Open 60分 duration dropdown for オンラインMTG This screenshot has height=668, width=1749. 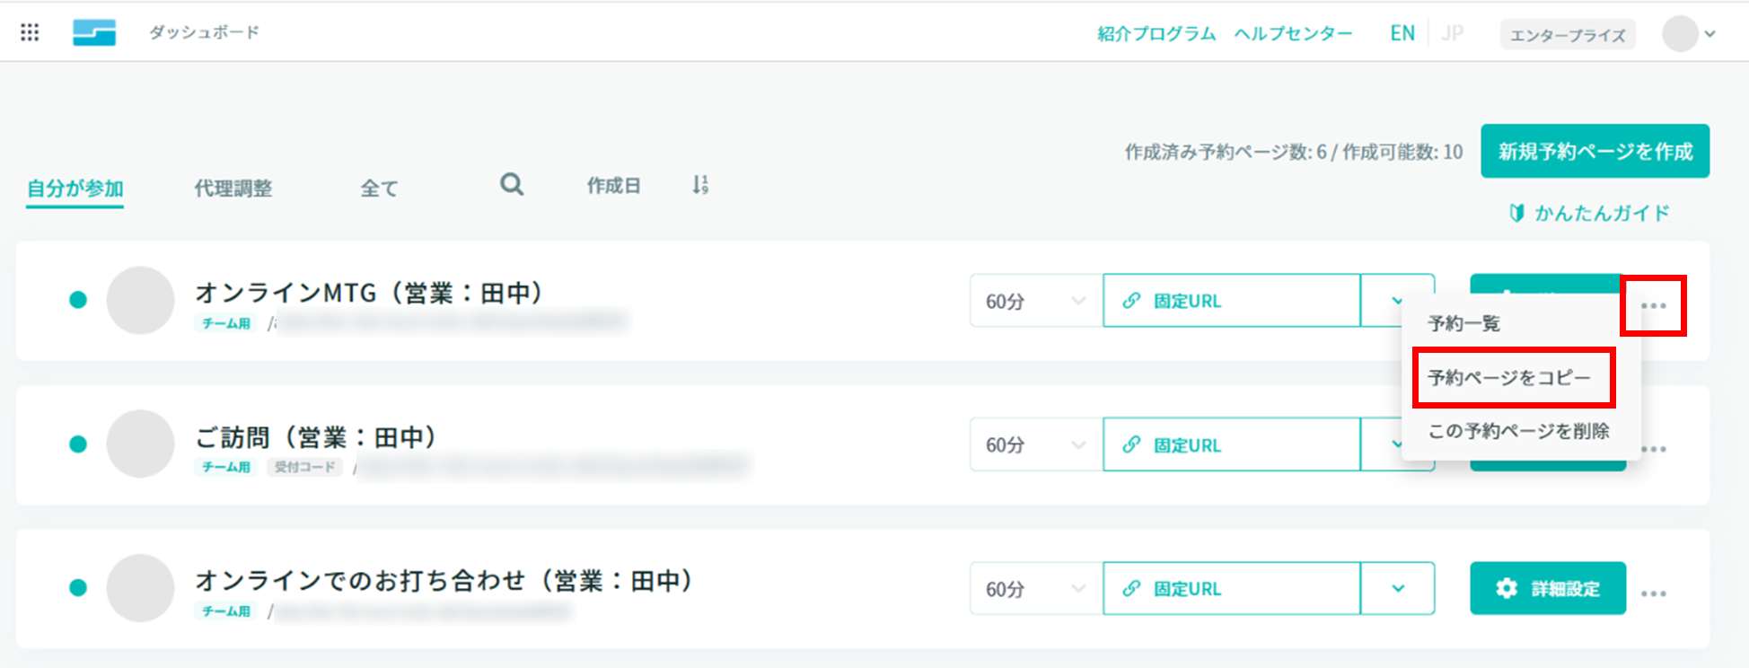1036,301
